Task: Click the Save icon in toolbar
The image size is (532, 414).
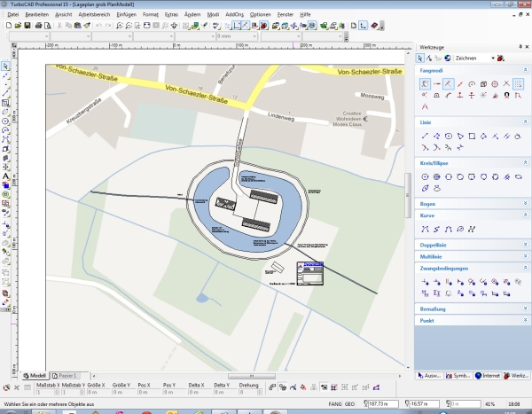Action: point(28,26)
